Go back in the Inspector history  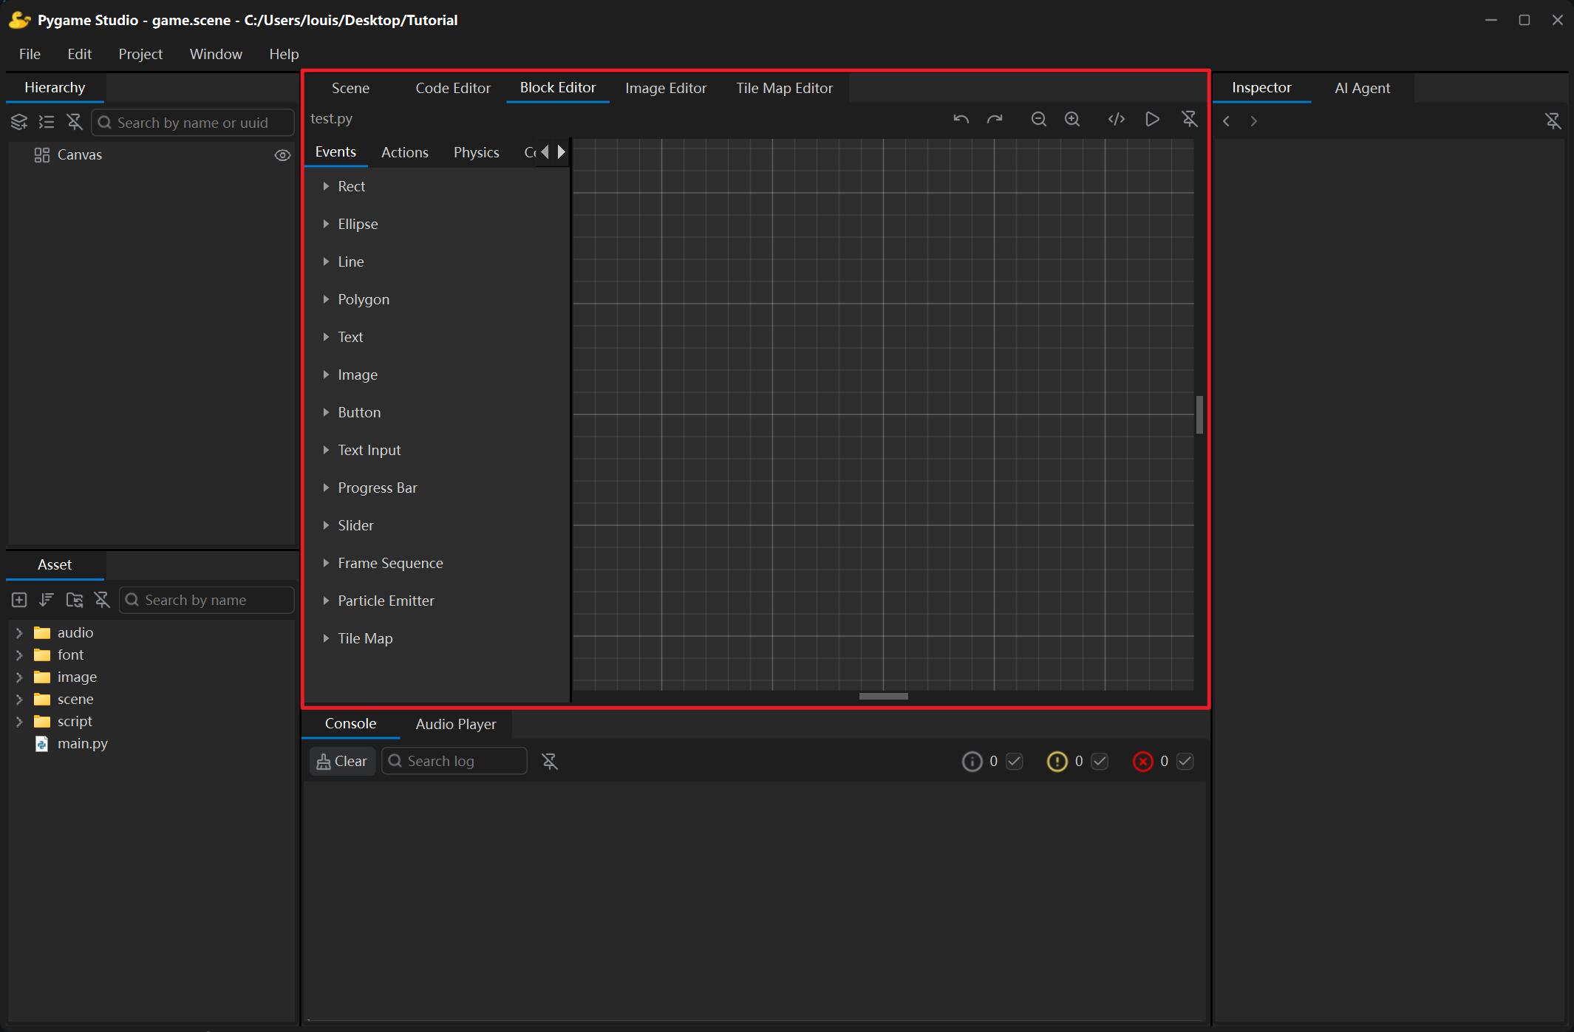pyautogui.click(x=1227, y=121)
